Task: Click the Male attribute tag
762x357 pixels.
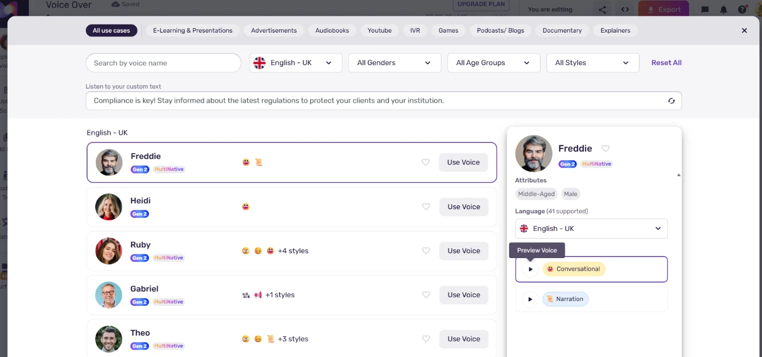Action: pyautogui.click(x=571, y=194)
